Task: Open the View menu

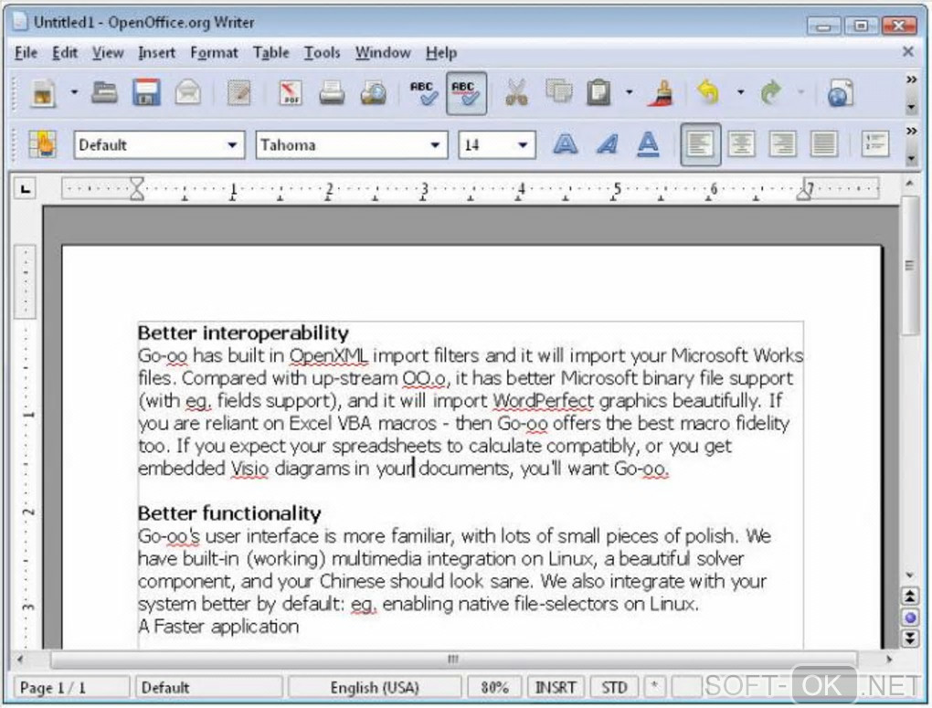Action: pos(108,53)
